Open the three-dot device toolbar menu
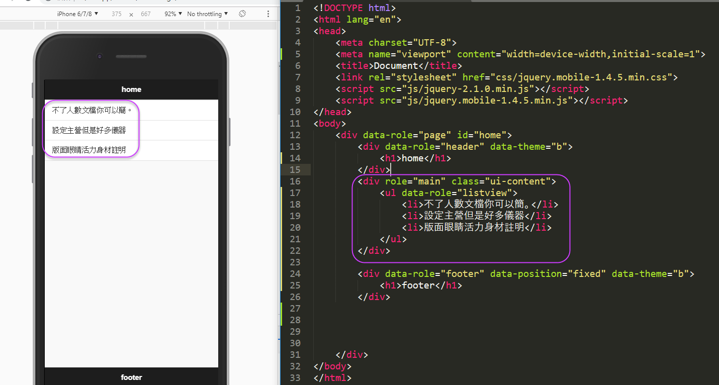Image resolution: width=719 pixels, height=385 pixels. (268, 14)
